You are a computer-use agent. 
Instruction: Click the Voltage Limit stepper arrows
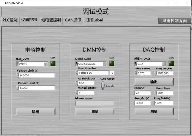[17, 75]
